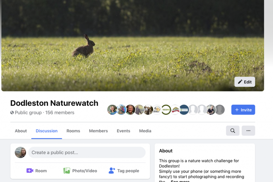Click the purple Room camera icon
The width and height of the screenshot is (273, 182).
click(x=30, y=171)
